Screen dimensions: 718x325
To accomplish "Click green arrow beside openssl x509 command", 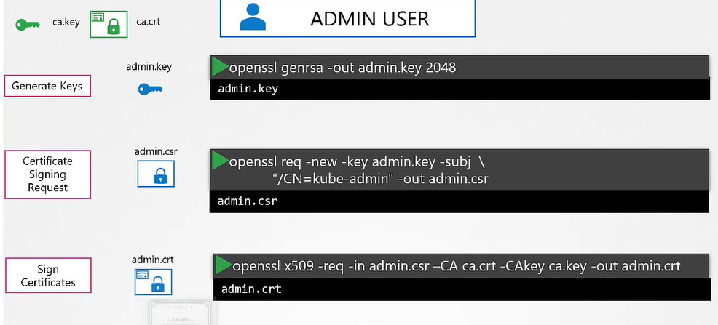I will pos(223,265).
